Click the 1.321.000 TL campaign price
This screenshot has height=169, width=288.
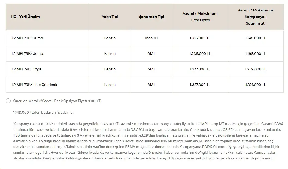click(x=256, y=85)
